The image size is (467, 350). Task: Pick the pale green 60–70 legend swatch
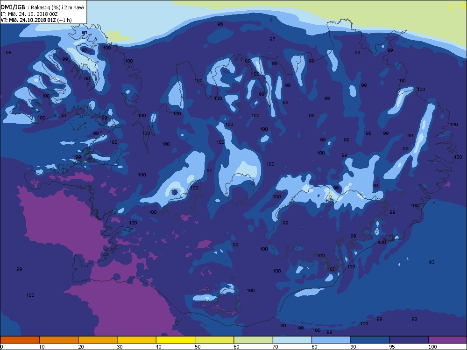pyautogui.click(x=254, y=340)
